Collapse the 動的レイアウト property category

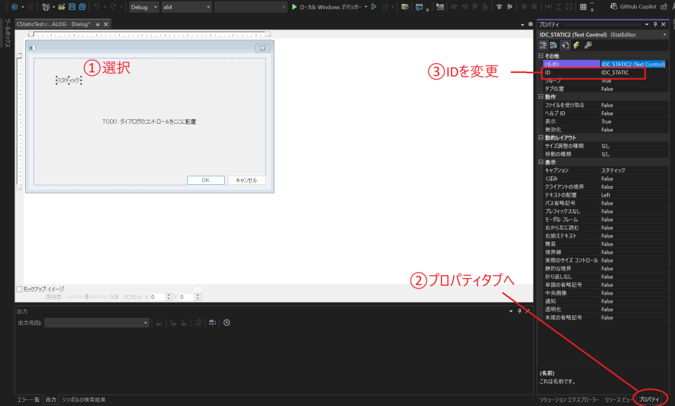click(541, 138)
